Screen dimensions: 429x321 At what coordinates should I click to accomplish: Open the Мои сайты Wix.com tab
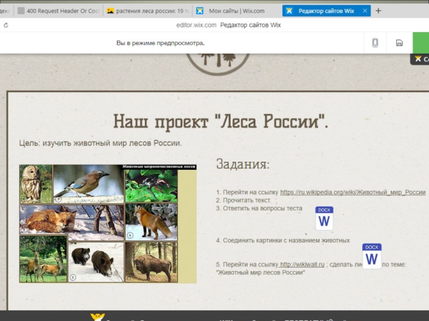tap(236, 11)
